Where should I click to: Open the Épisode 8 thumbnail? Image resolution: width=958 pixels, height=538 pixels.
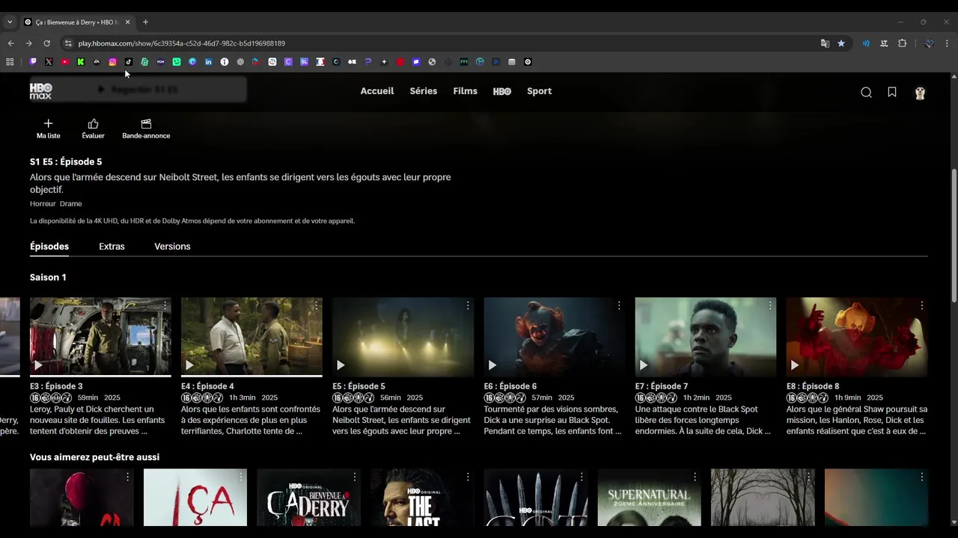(857, 337)
